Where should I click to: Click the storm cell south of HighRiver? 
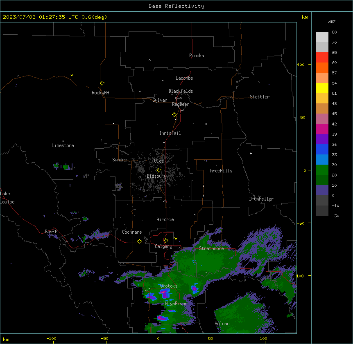[163, 318]
